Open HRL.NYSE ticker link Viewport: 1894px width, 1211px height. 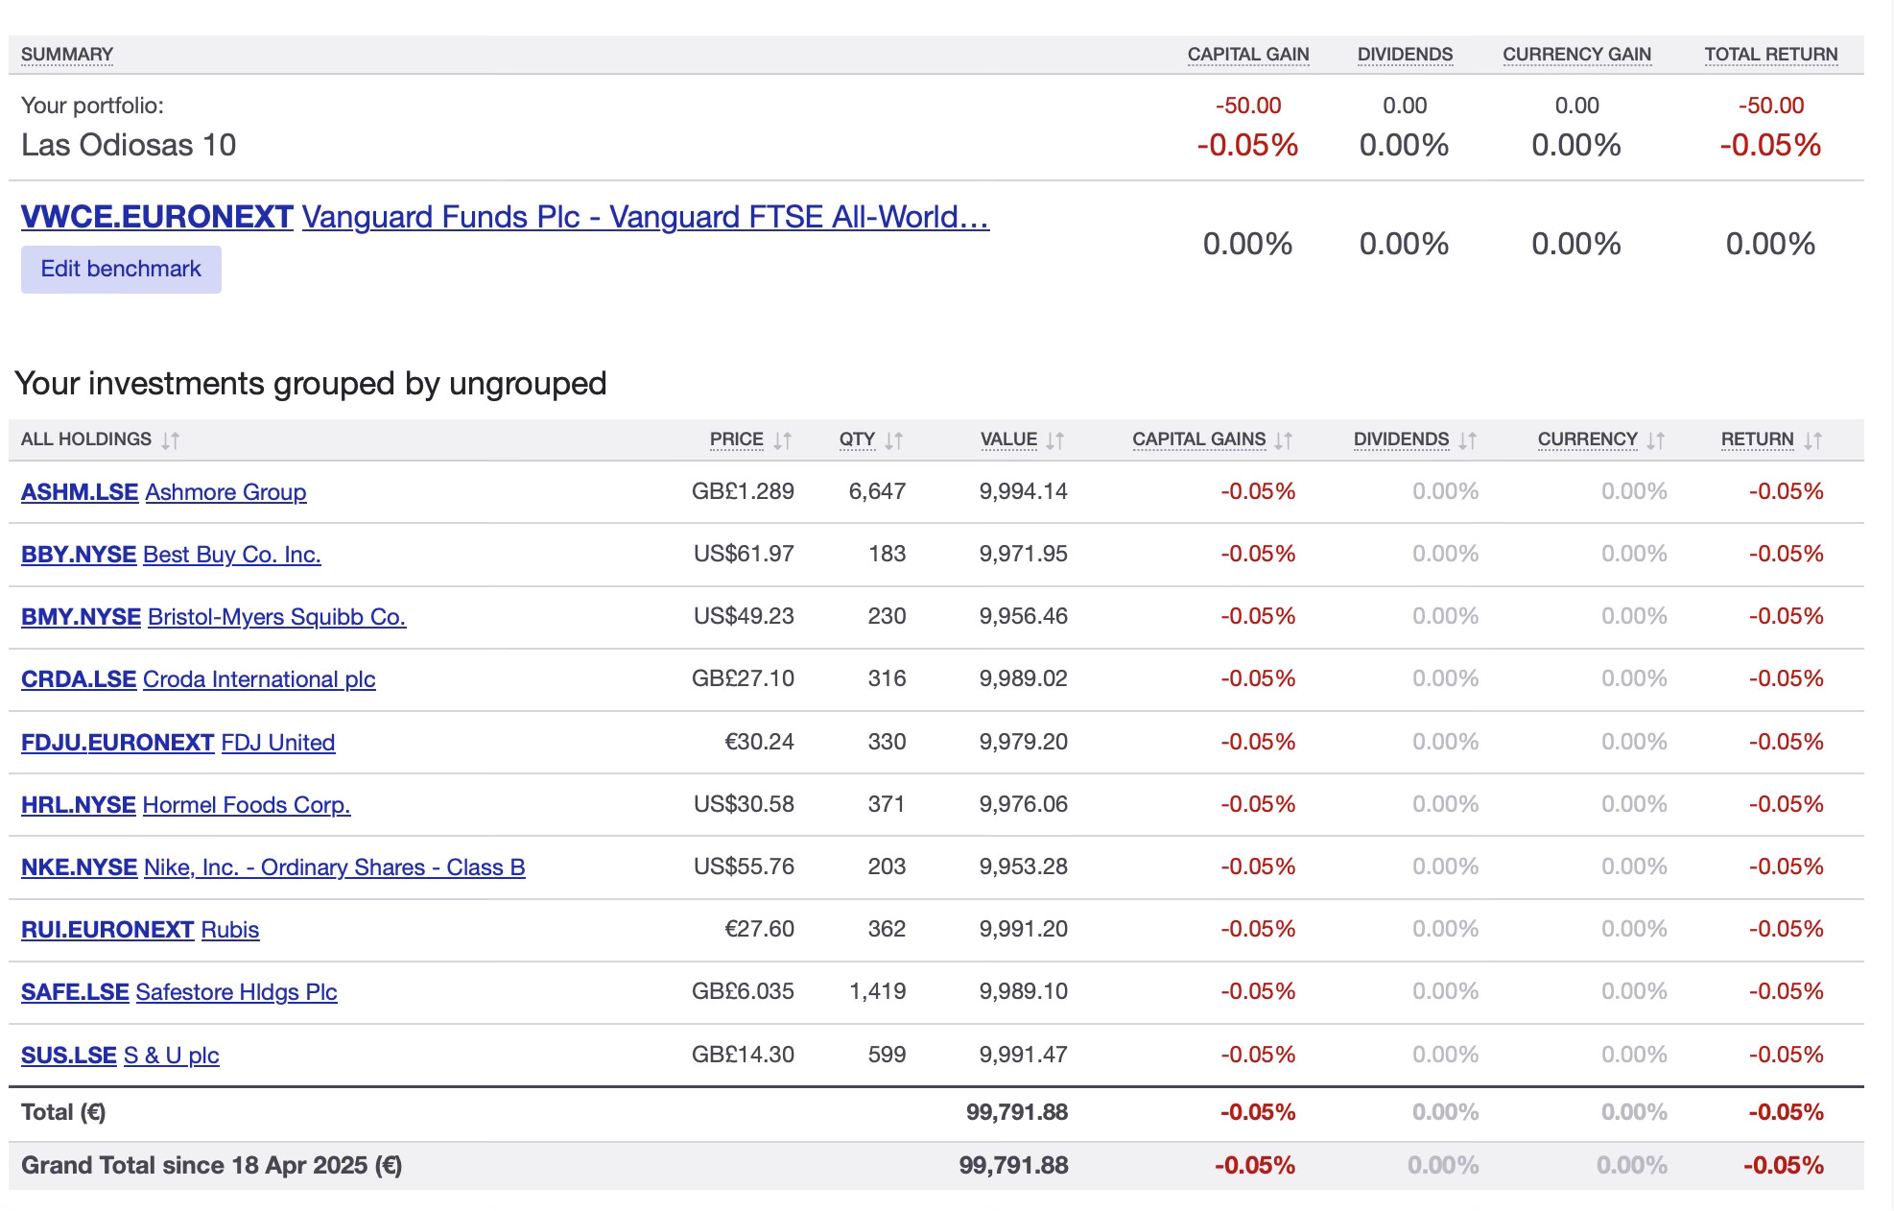pos(79,805)
